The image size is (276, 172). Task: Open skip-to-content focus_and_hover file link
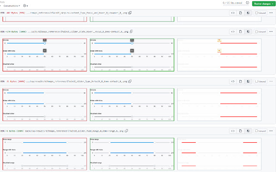pyautogui.click(x=77, y=13)
